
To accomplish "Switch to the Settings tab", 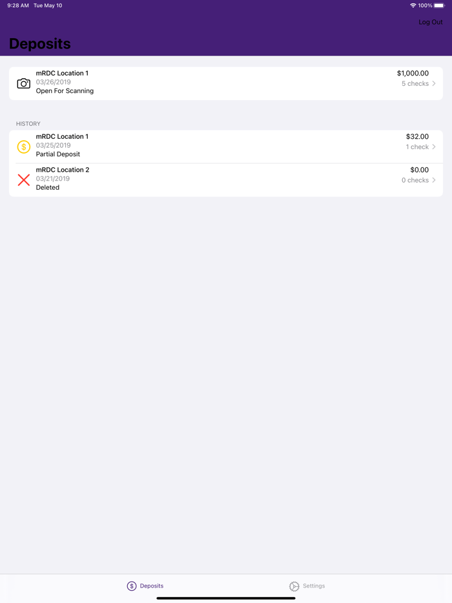I will click(x=307, y=586).
